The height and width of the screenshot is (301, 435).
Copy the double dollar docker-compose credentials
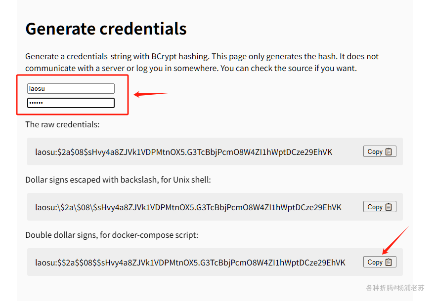(380, 262)
